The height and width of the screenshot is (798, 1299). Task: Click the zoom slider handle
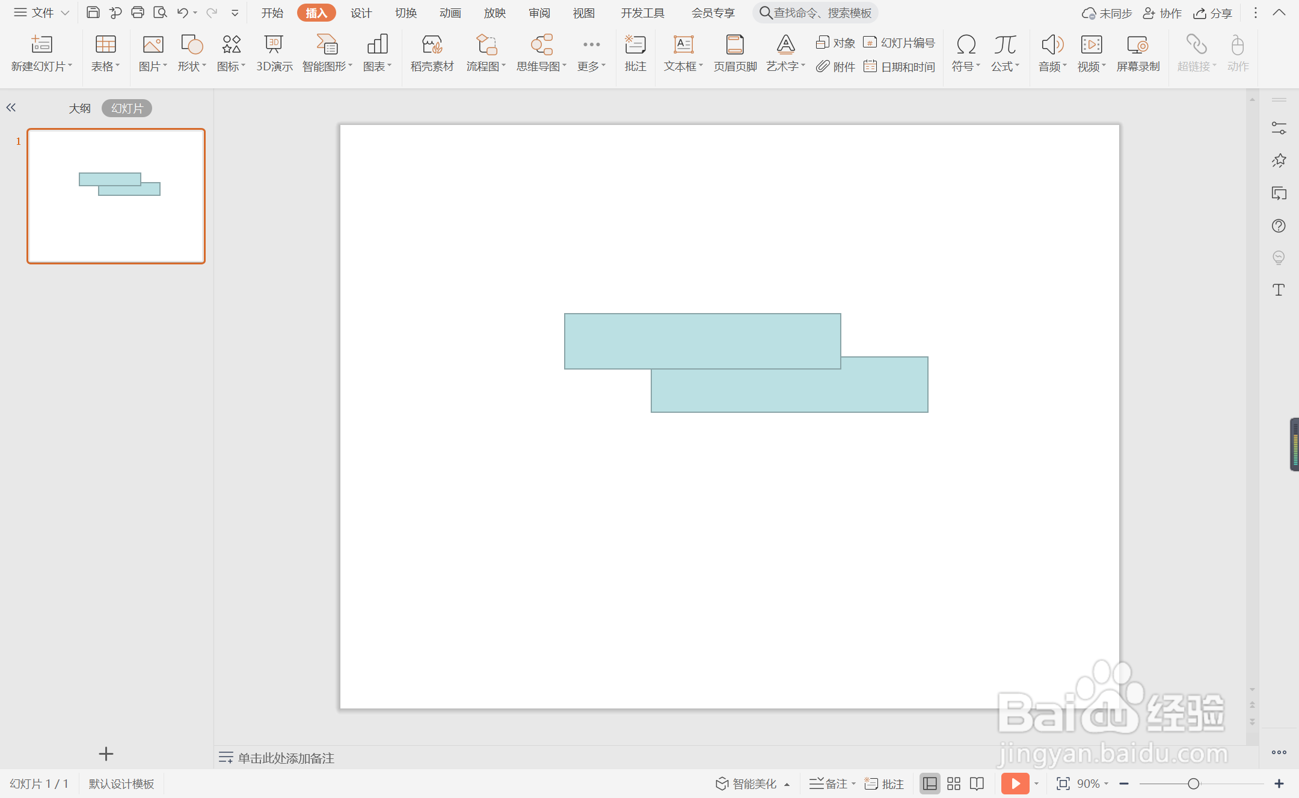[1194, 784]
